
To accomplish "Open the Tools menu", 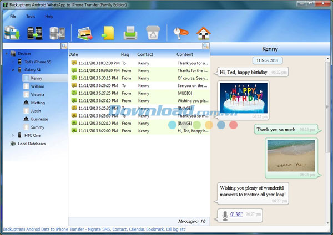I will (31, 16).
